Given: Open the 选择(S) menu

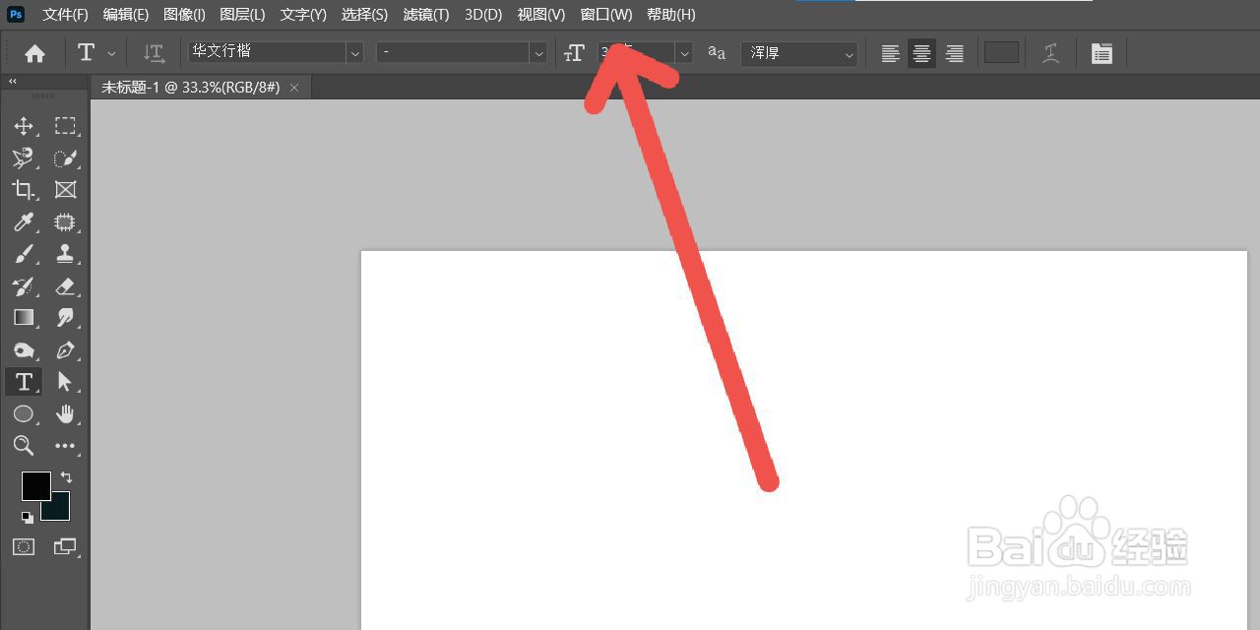Looking at the screenshot, I should [364, 15].
